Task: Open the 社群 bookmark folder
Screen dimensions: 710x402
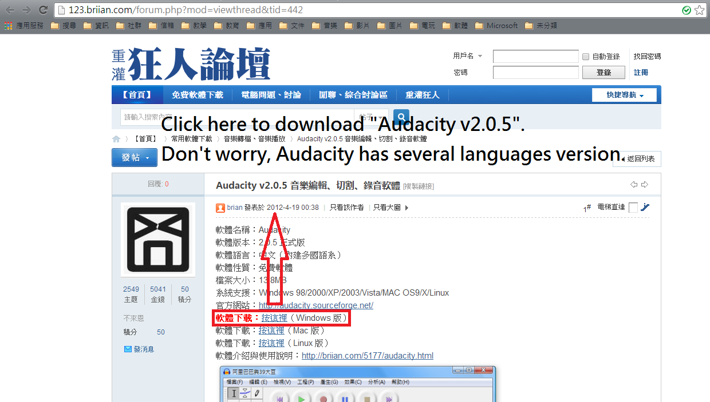Action: tap(129, 26)
